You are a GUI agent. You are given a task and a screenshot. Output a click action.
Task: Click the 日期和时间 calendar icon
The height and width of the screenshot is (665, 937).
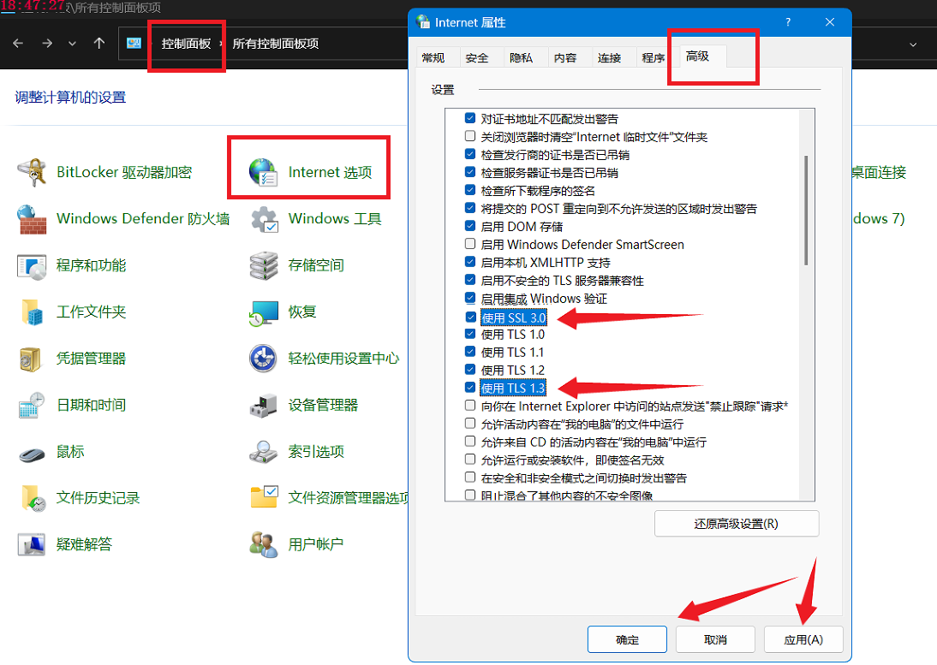(x=32, y=406)
